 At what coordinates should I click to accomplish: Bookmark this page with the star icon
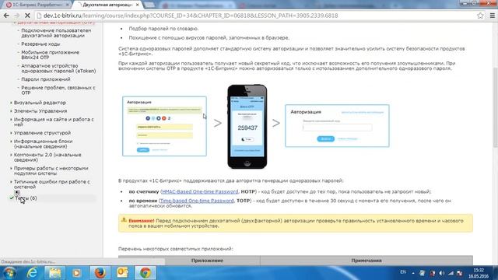point(480,16)
